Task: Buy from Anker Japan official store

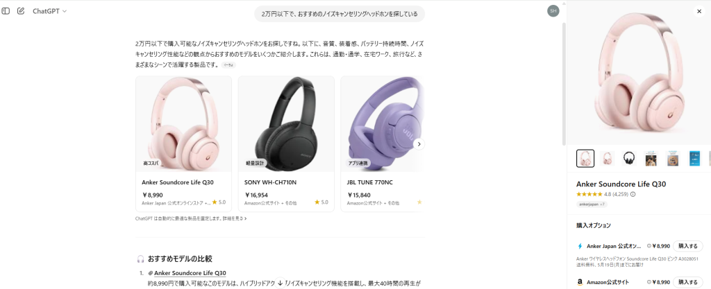Action: pos(687,246)
